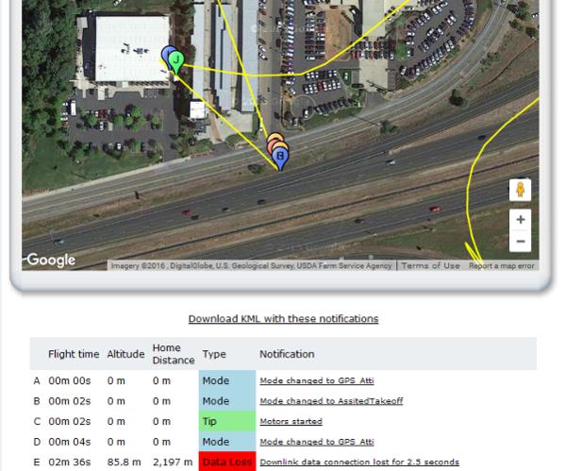This screenshot has width=565, height=471.
Task: Open row D Mode changed to GPS_Atti
Action: 317,442
